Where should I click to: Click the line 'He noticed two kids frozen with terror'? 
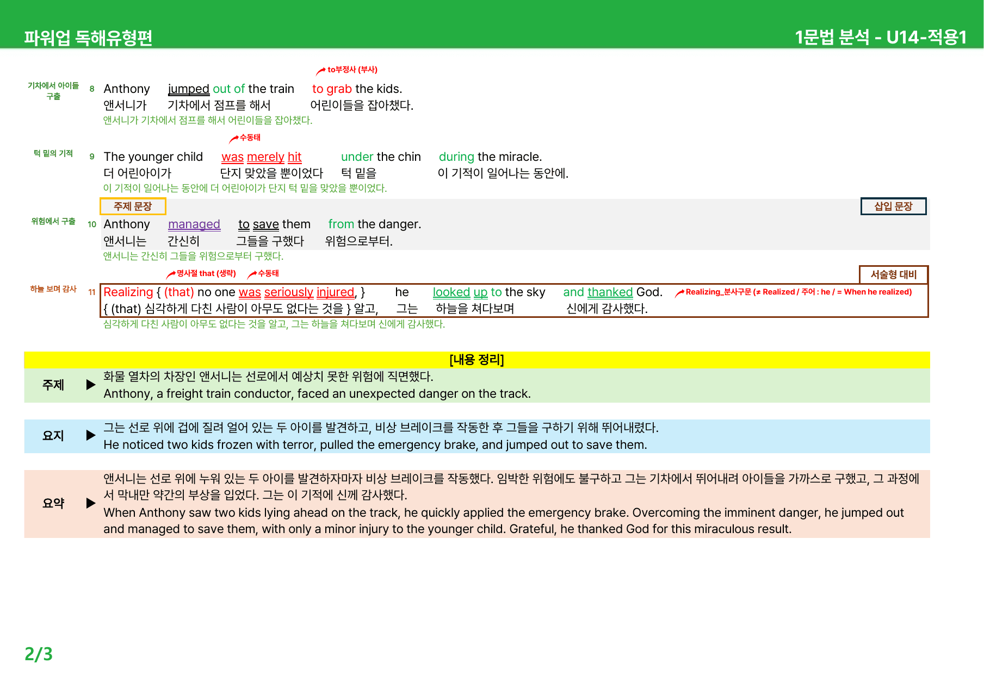tap(375, 445)
